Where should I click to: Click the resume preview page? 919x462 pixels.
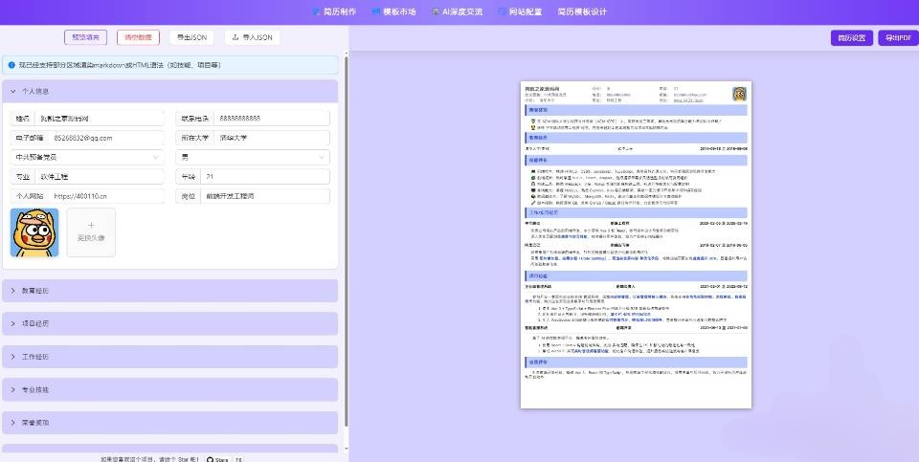(636, 245)
